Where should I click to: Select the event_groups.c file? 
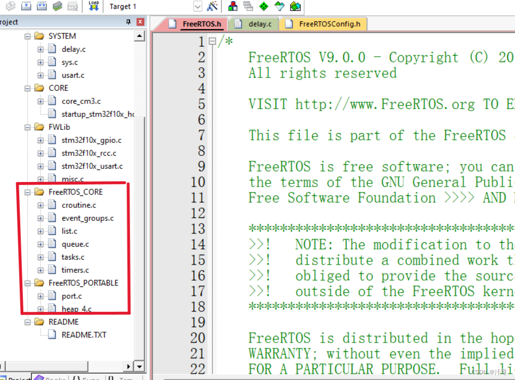pos(87,218)
